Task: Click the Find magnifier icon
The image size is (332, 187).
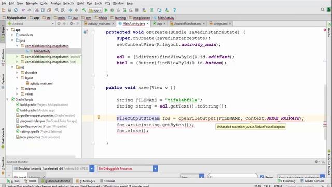Action: 57,10
